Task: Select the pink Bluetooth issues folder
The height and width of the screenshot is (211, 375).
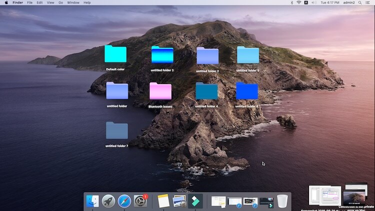Action: [160, 91]
